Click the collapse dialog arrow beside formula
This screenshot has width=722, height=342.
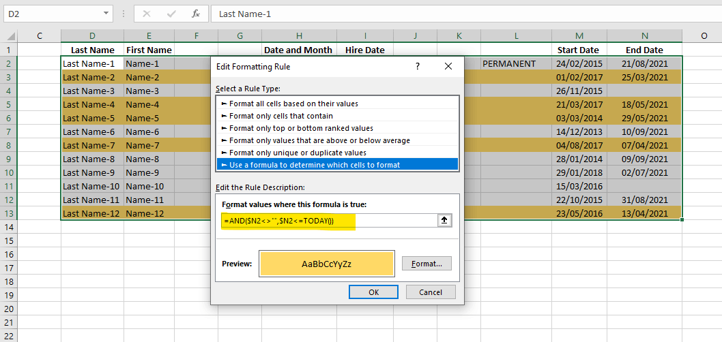[x=444, y=221]
